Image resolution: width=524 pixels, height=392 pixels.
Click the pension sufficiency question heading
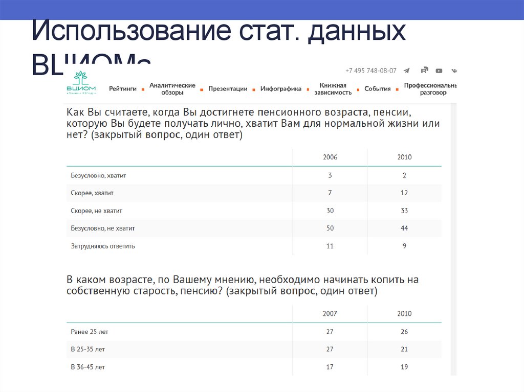[x=253, y=124]
